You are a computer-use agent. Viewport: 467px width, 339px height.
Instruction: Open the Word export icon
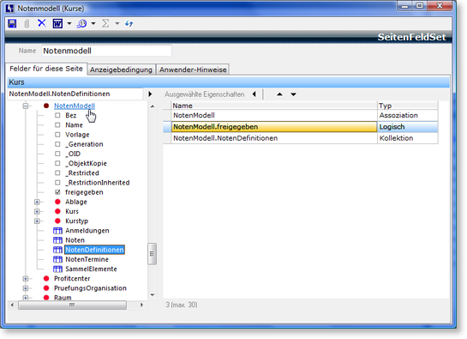pos(57,23)
